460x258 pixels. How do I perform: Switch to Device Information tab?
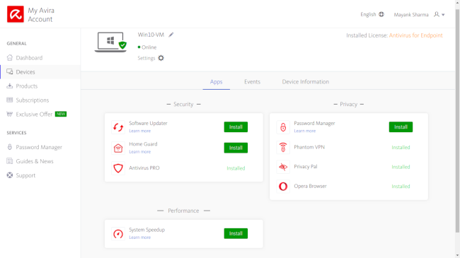306,82
